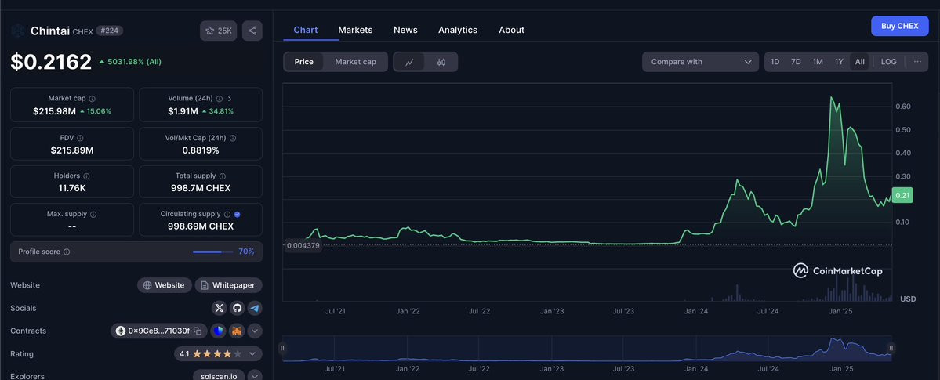Viewport: 940px width, 380px height.
Task: Copy the contract address icon
Action: [198, 331]
